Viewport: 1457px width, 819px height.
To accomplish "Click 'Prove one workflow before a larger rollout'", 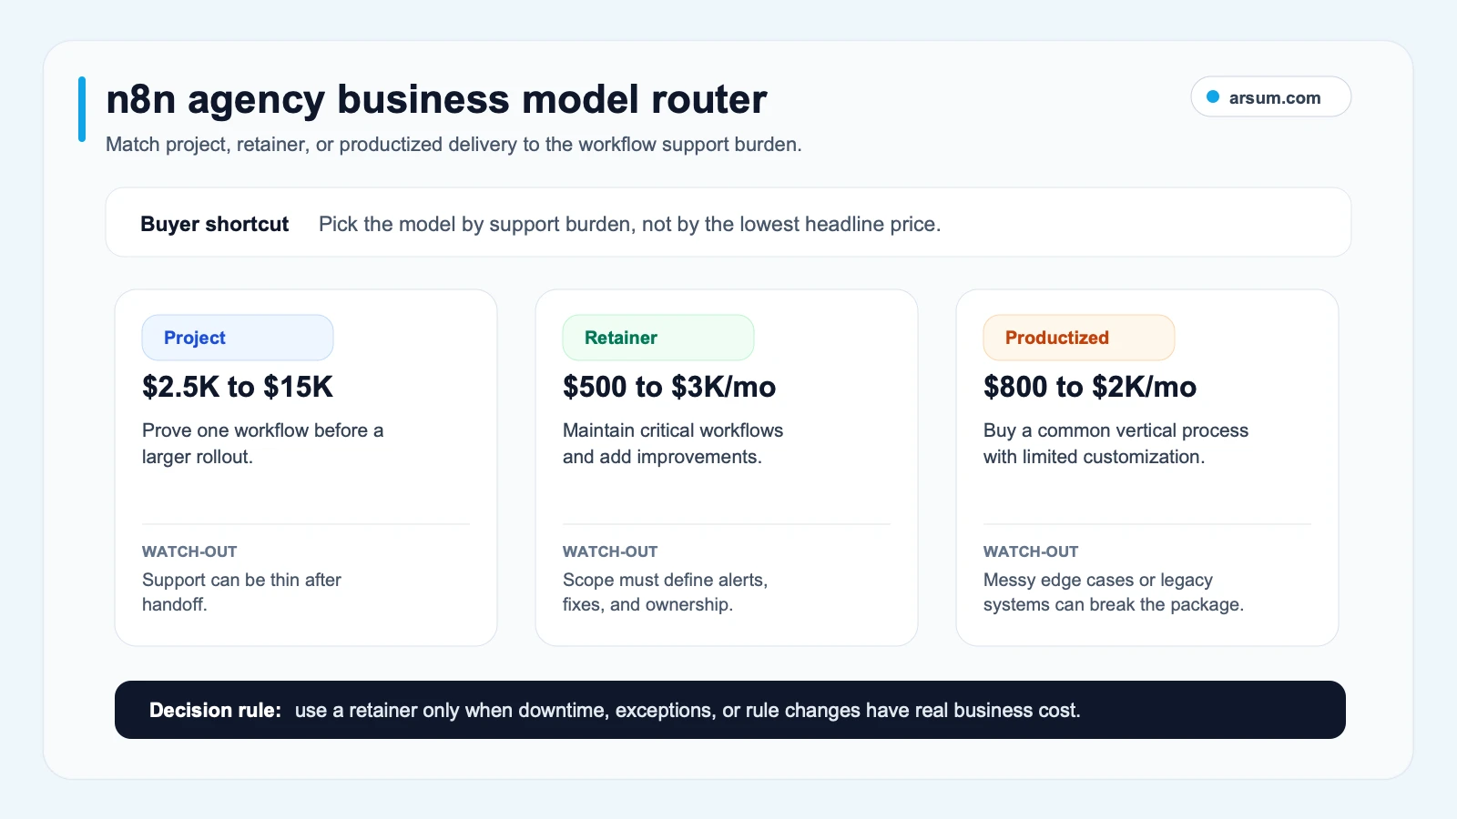I will pyautogui.click(x=262, y=443).
